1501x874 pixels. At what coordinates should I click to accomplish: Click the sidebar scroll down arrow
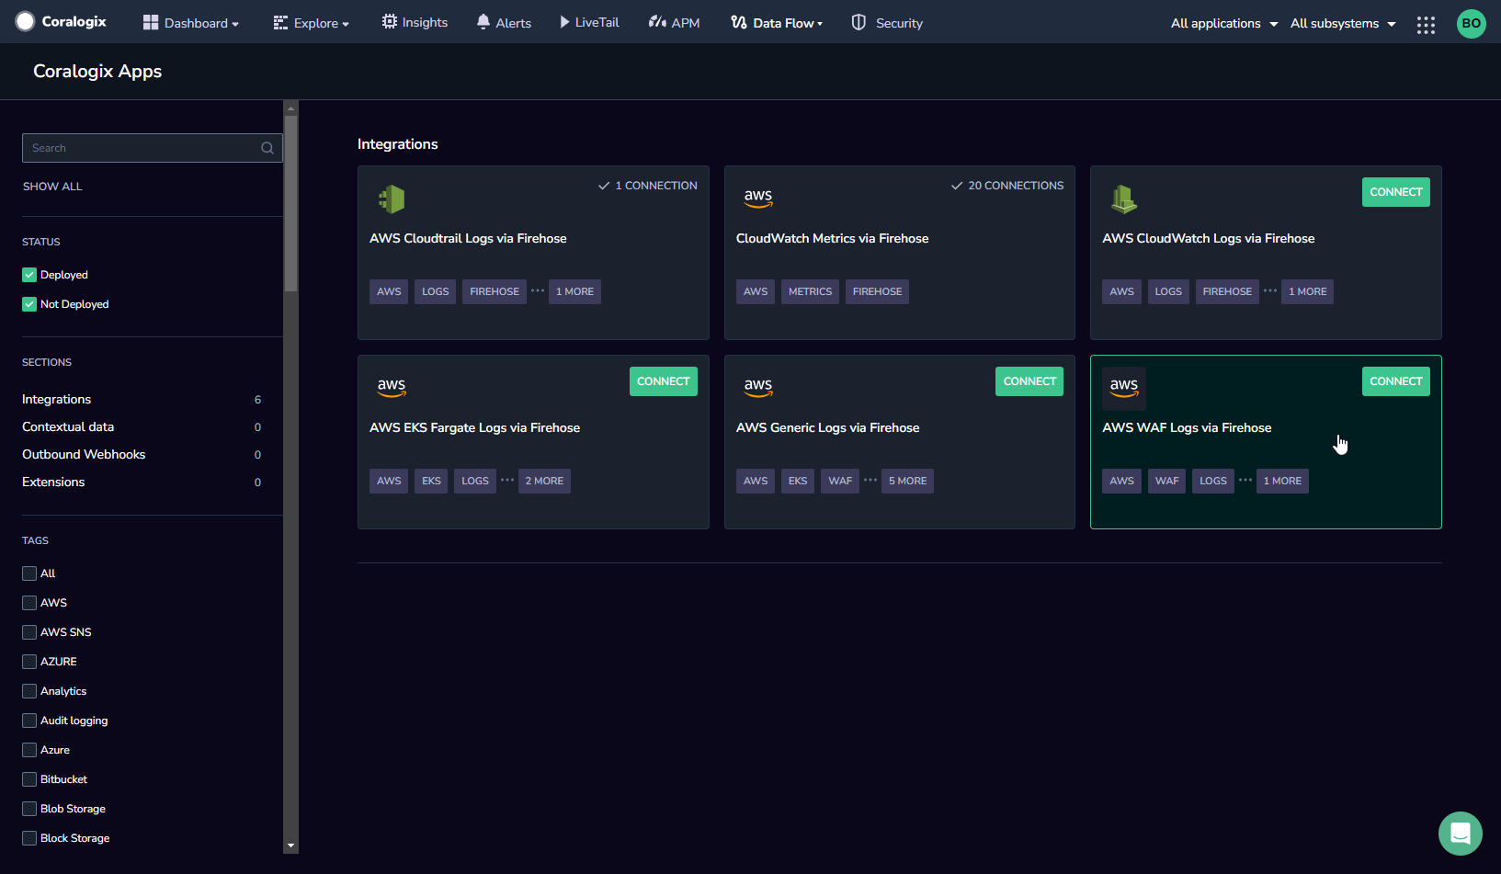[x=290, y=846]
